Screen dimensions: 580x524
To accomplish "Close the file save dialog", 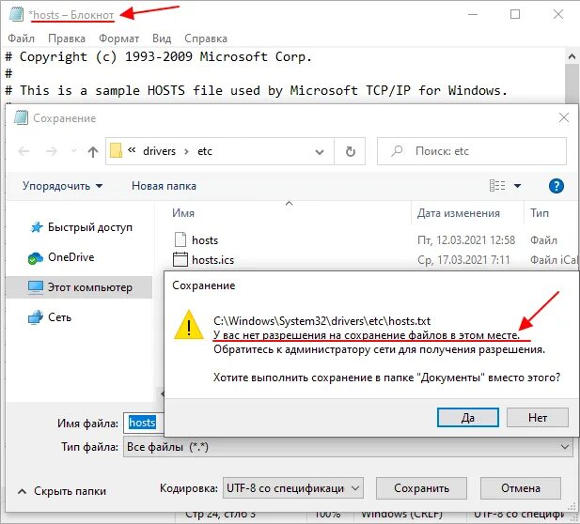I will pos(564,117).
